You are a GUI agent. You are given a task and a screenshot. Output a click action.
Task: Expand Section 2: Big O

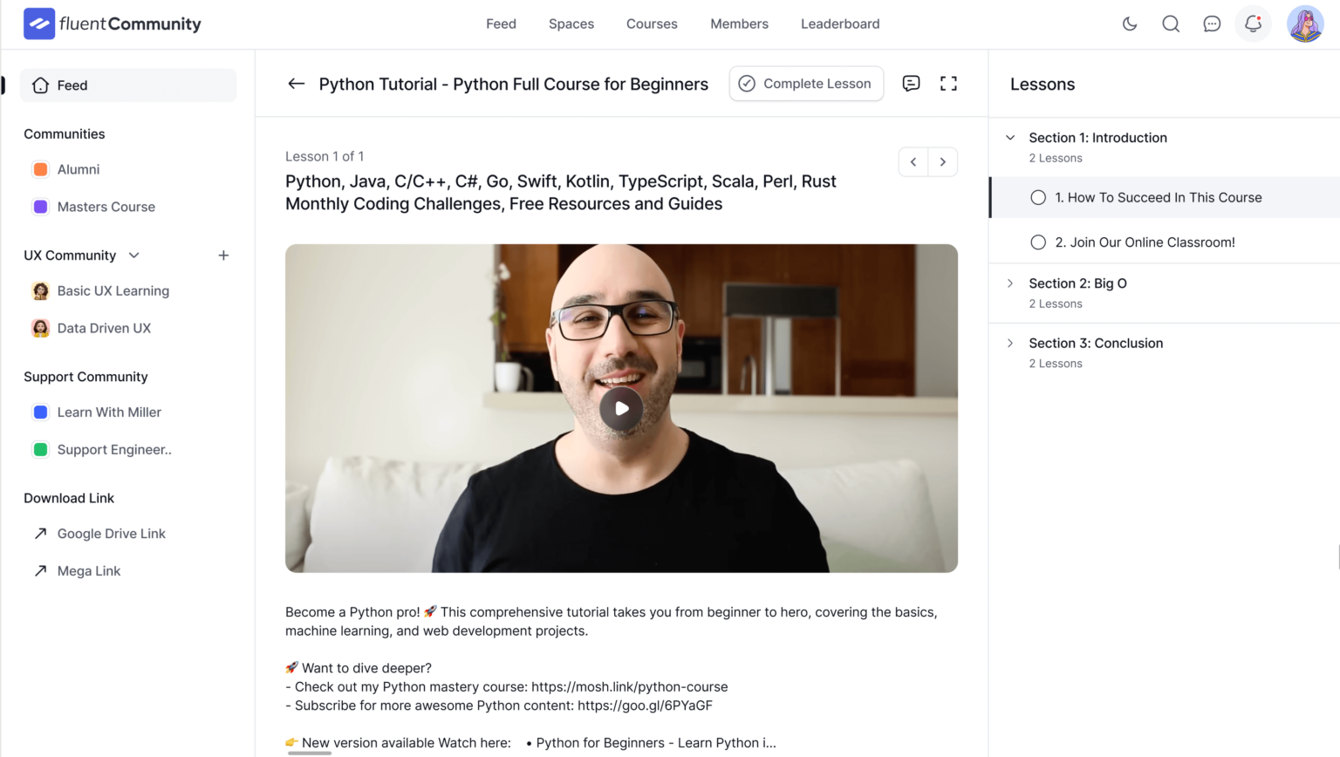click(x=1009, y=283)
